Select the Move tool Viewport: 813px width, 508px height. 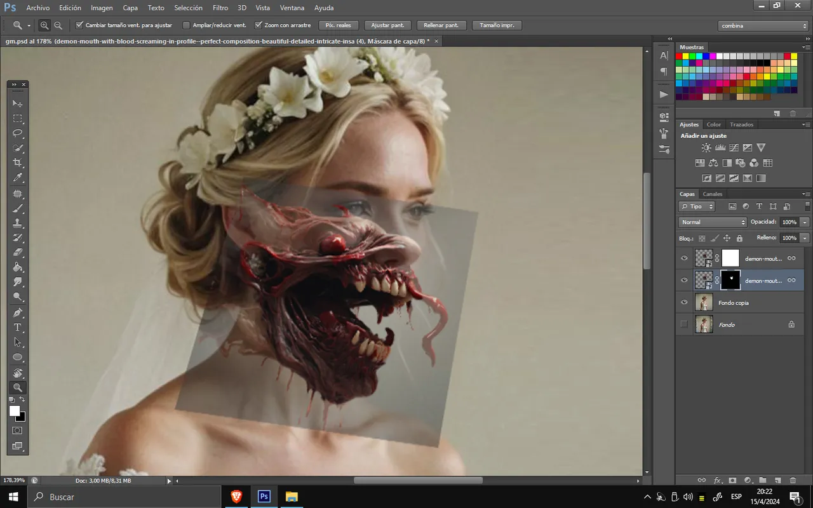(x=18, y=104)
